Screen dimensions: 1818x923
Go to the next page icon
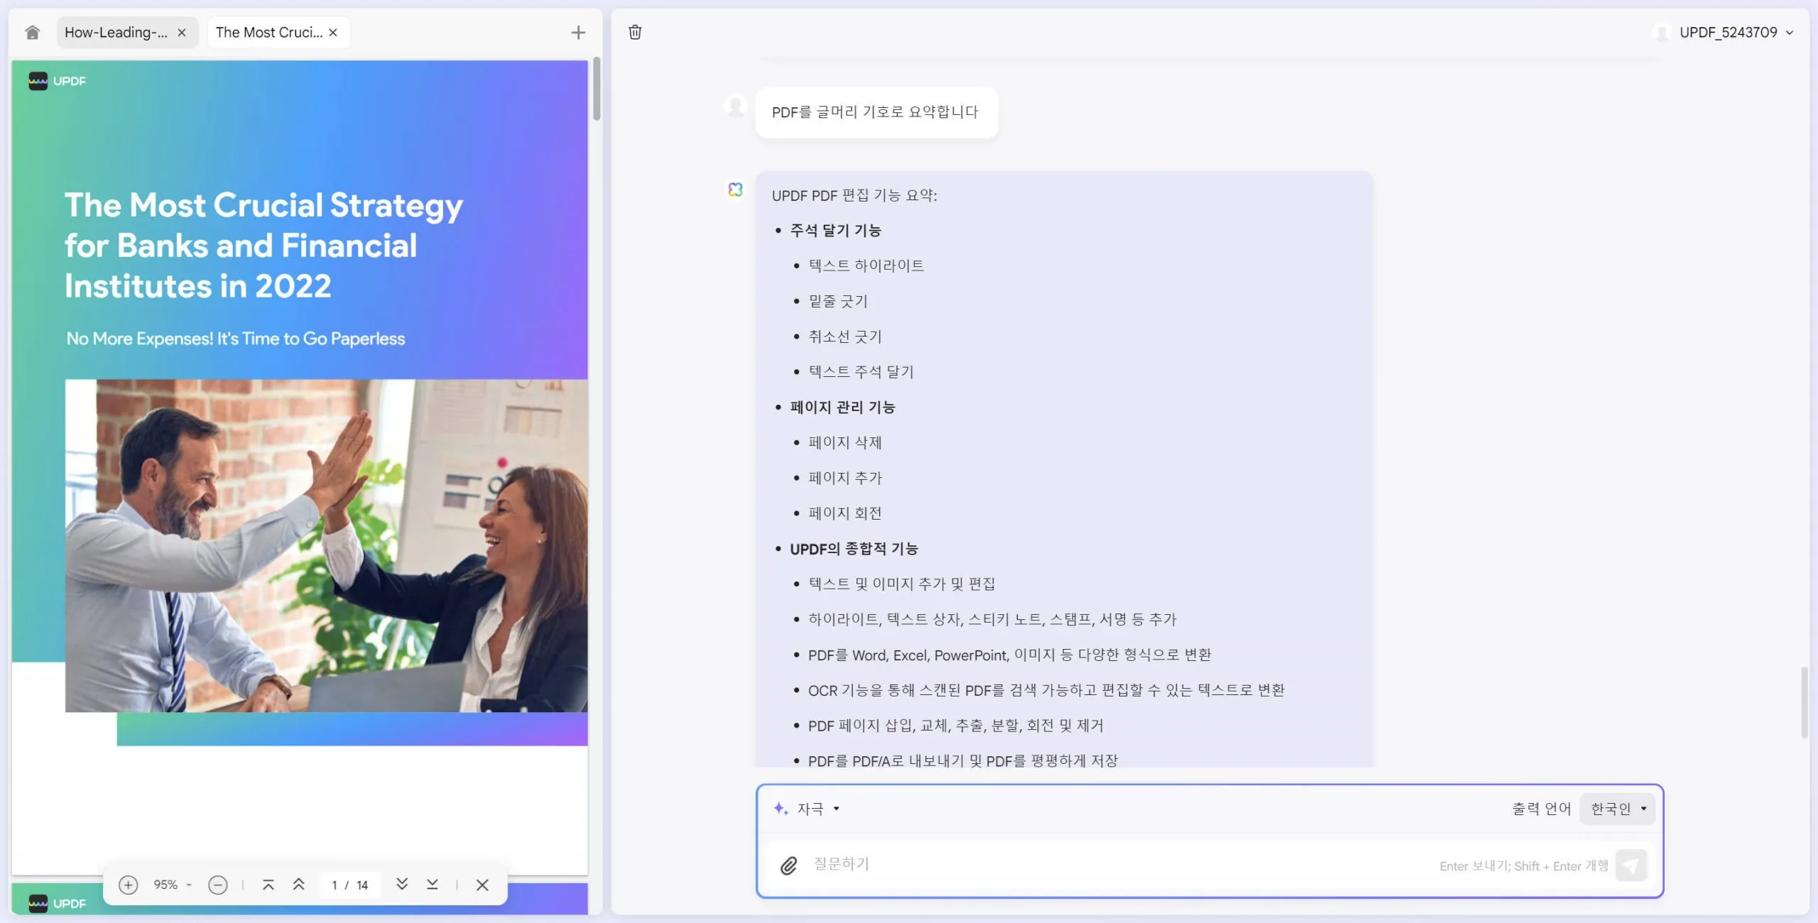402,885
